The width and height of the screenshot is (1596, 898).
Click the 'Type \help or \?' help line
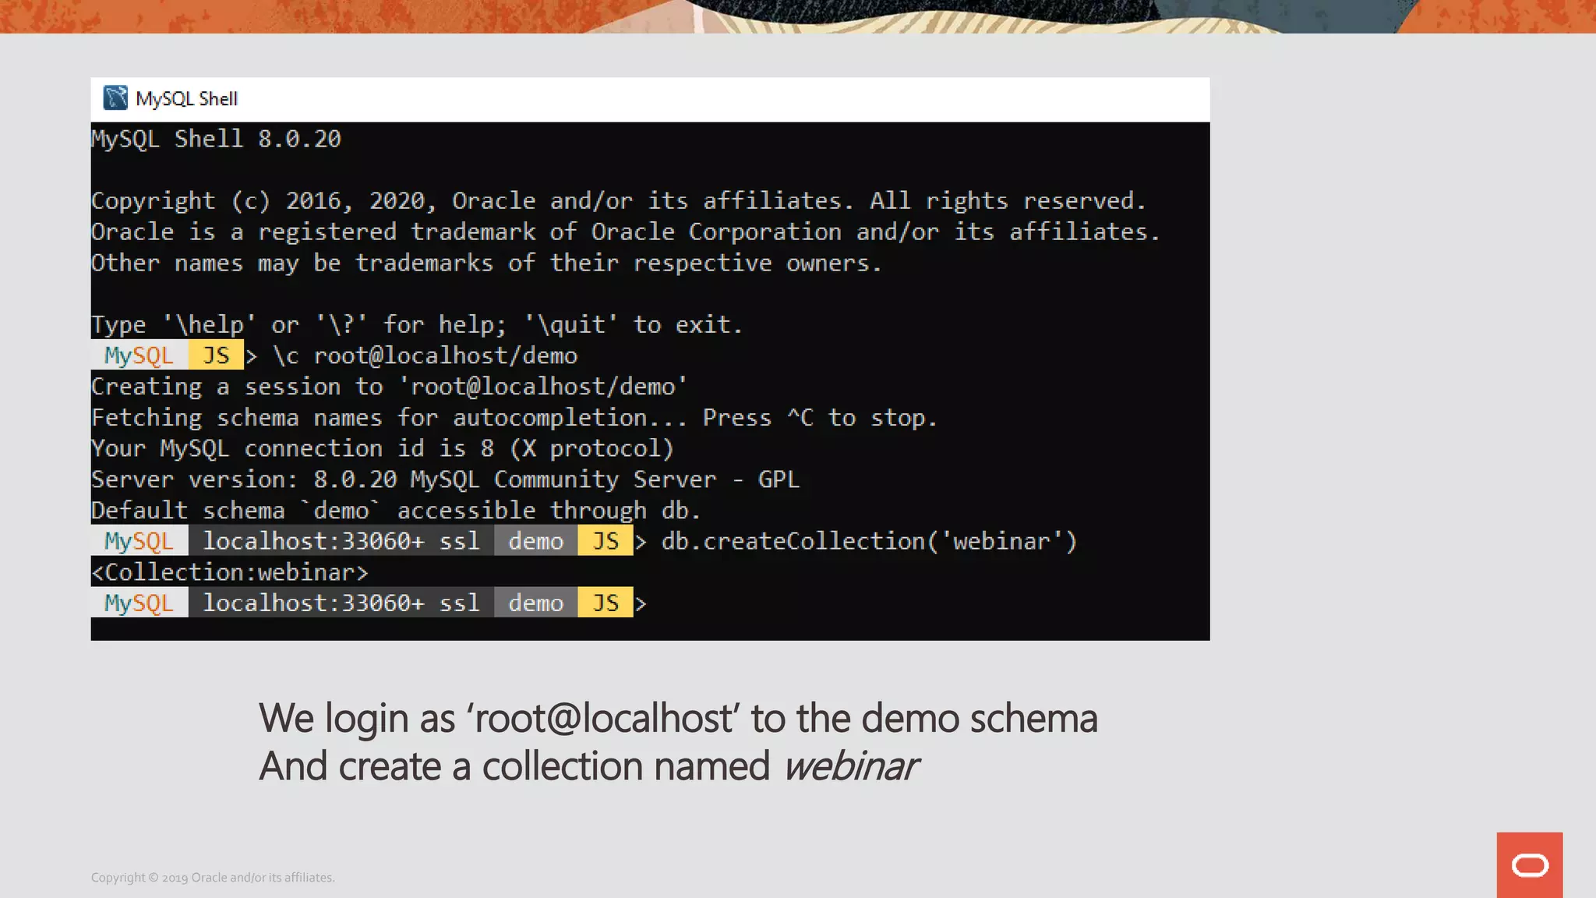(417, 324)
